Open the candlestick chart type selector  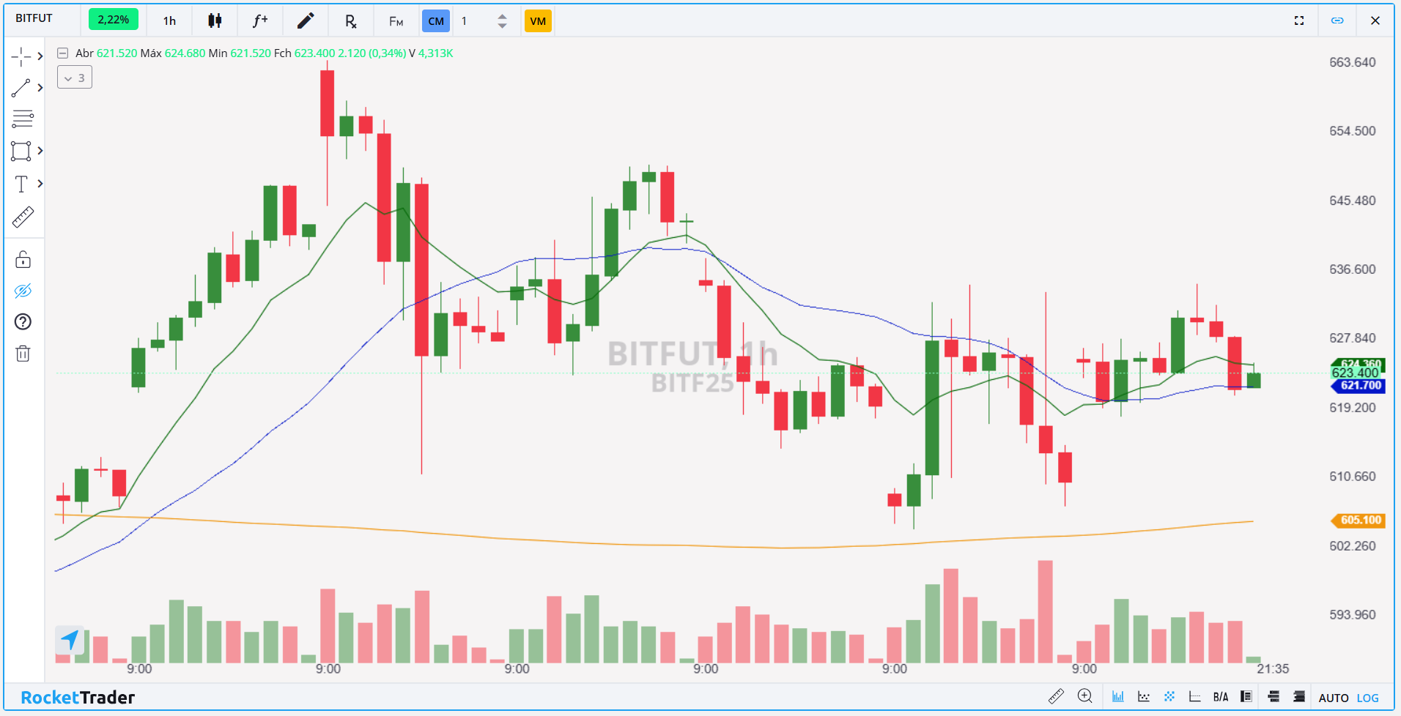215,20
